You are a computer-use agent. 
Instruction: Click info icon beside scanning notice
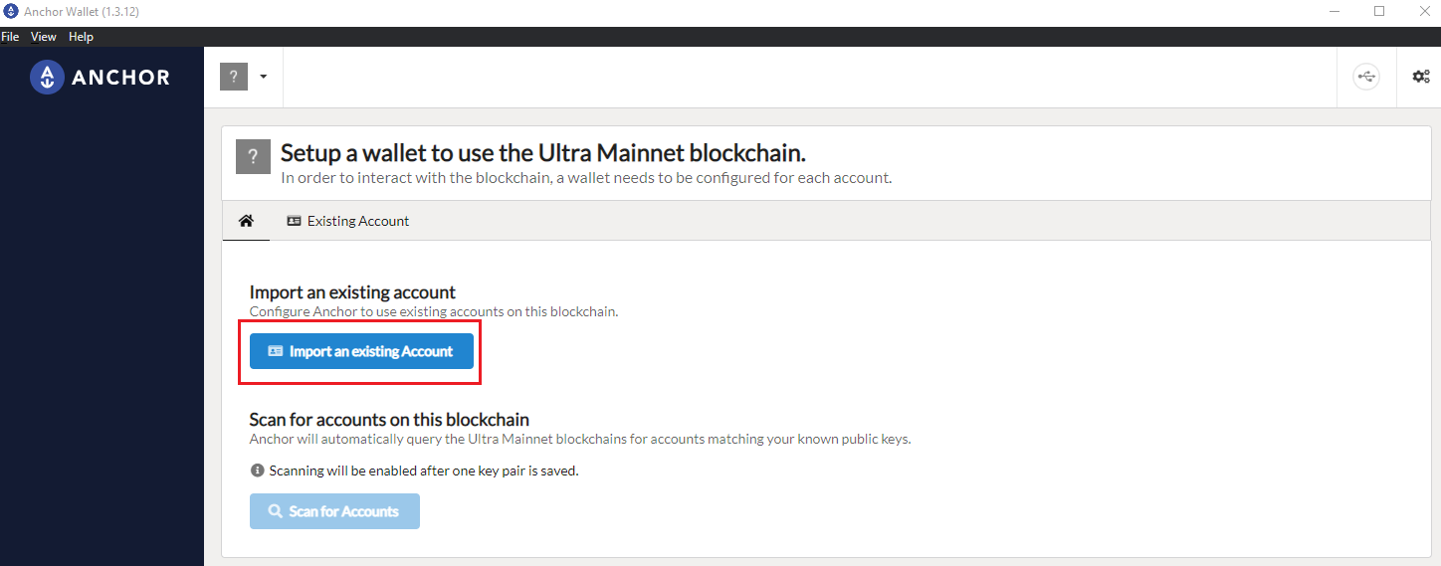click(258, 471)
